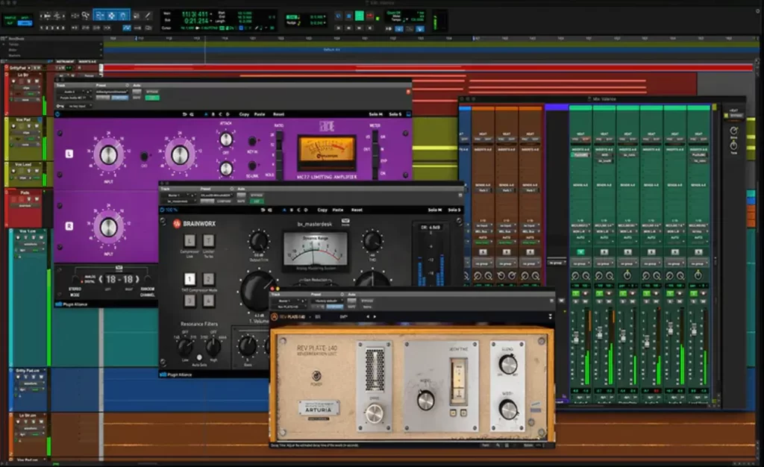Click Copy in the bx_masterdesk toolbar
The width and height of the screenshot is (764, 467).
(322, 210)
